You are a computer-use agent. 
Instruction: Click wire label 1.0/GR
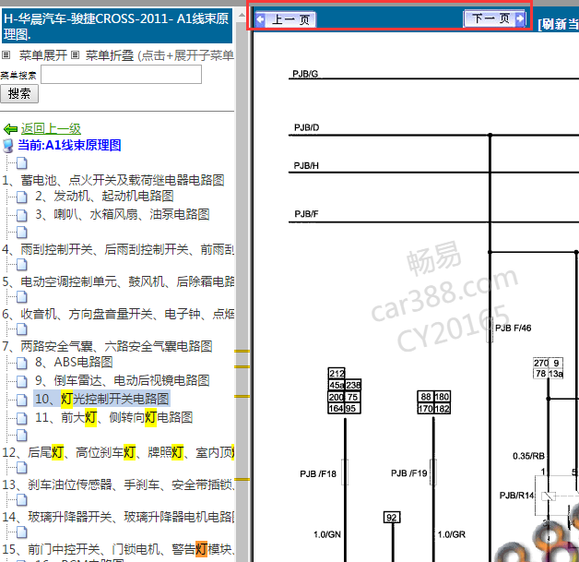pyautogui.click(x=451, y=534)
